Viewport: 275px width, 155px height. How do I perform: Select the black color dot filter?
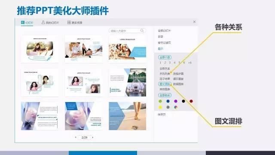click(x=183, y=101)
